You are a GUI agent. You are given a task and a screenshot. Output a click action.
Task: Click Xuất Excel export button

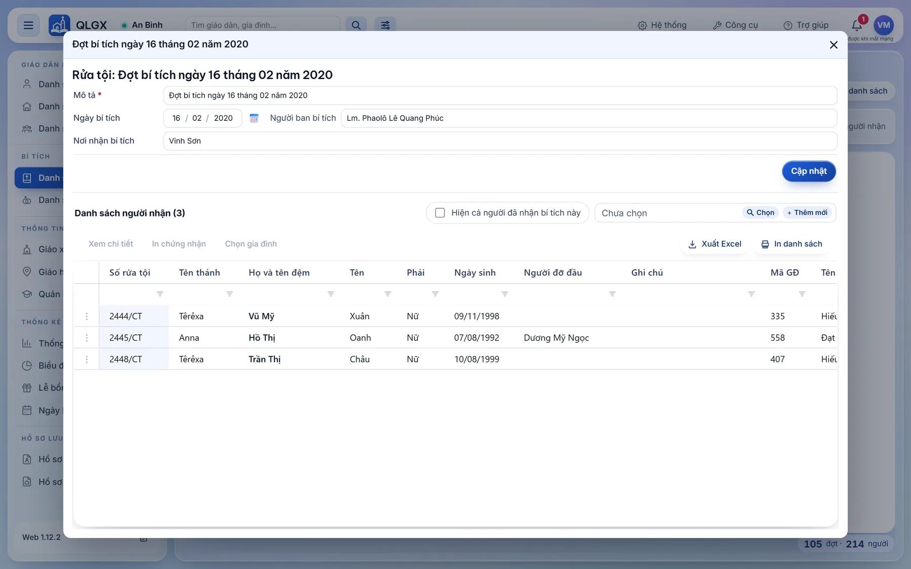click(715, 244)
